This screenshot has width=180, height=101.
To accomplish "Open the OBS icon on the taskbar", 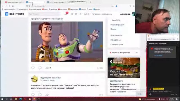I will [39, 99].
